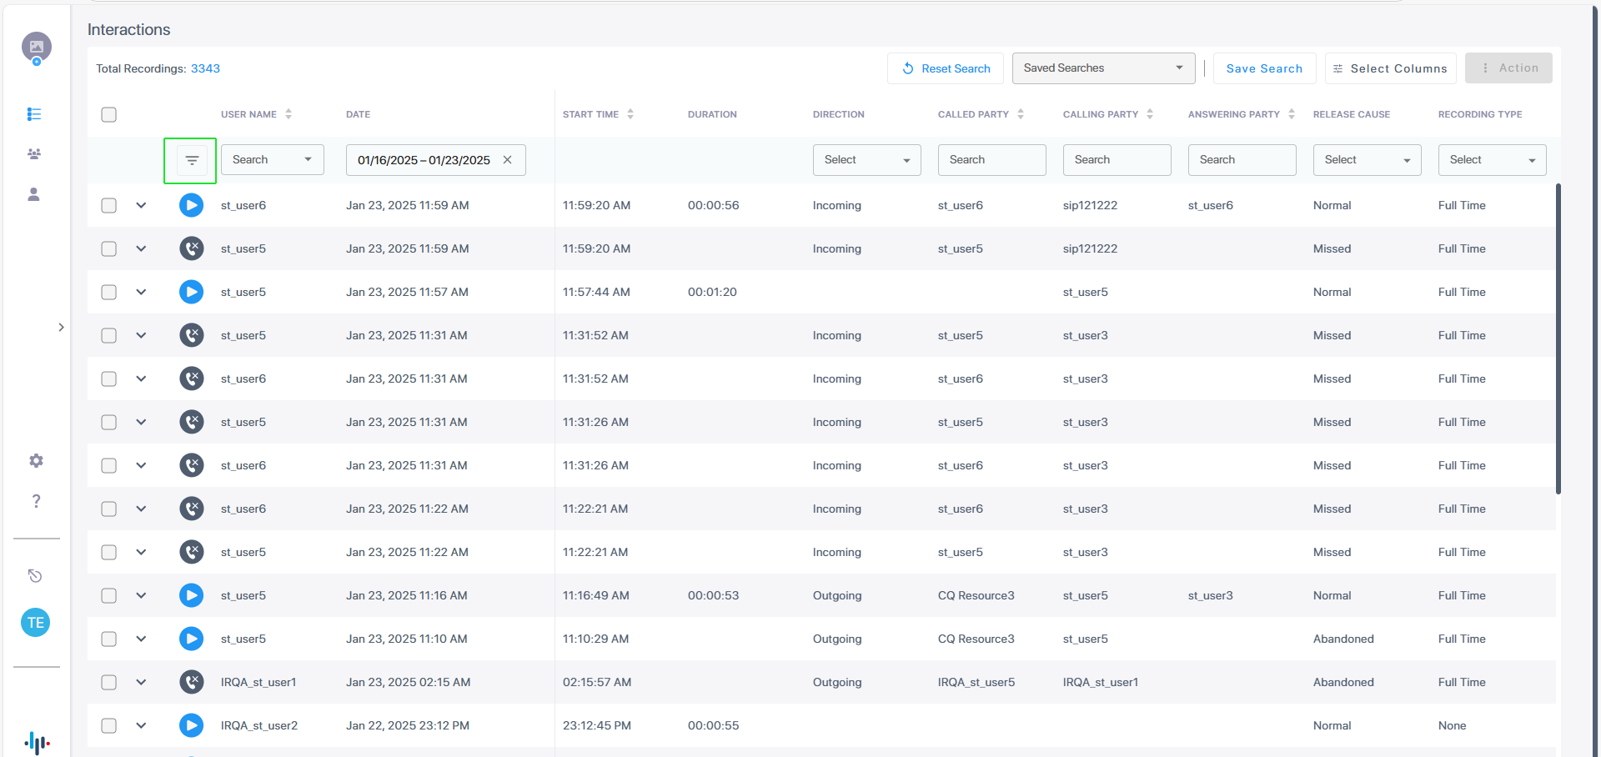Open the Release Cause Select dropdown
Screen dimensions: 1601x757
(x=1368, y=160)
